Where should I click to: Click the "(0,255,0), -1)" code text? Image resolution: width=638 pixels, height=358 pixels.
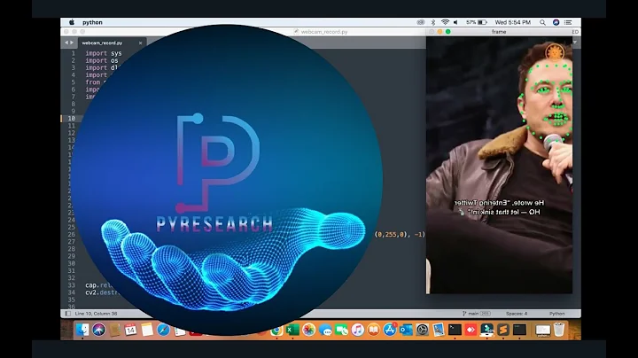400,234
